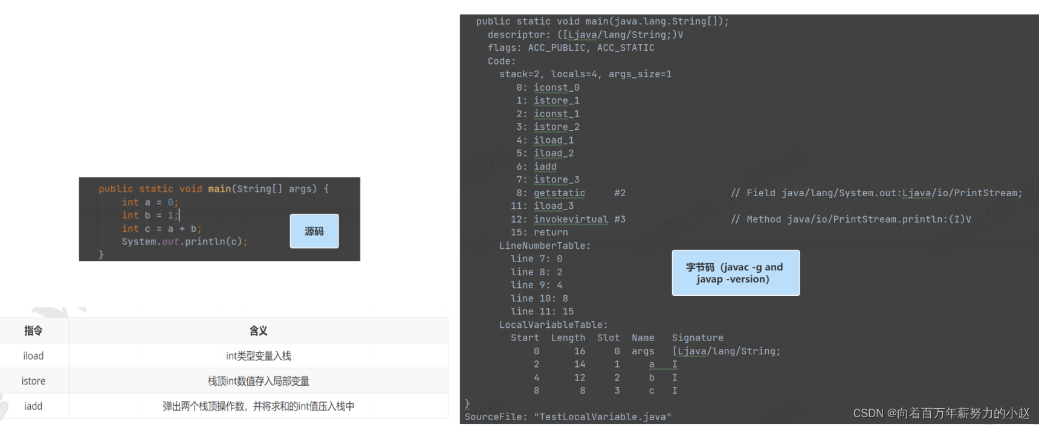
Task: Click the invokevirtual bytecode instruction
Action: click(x=571, y=220)
